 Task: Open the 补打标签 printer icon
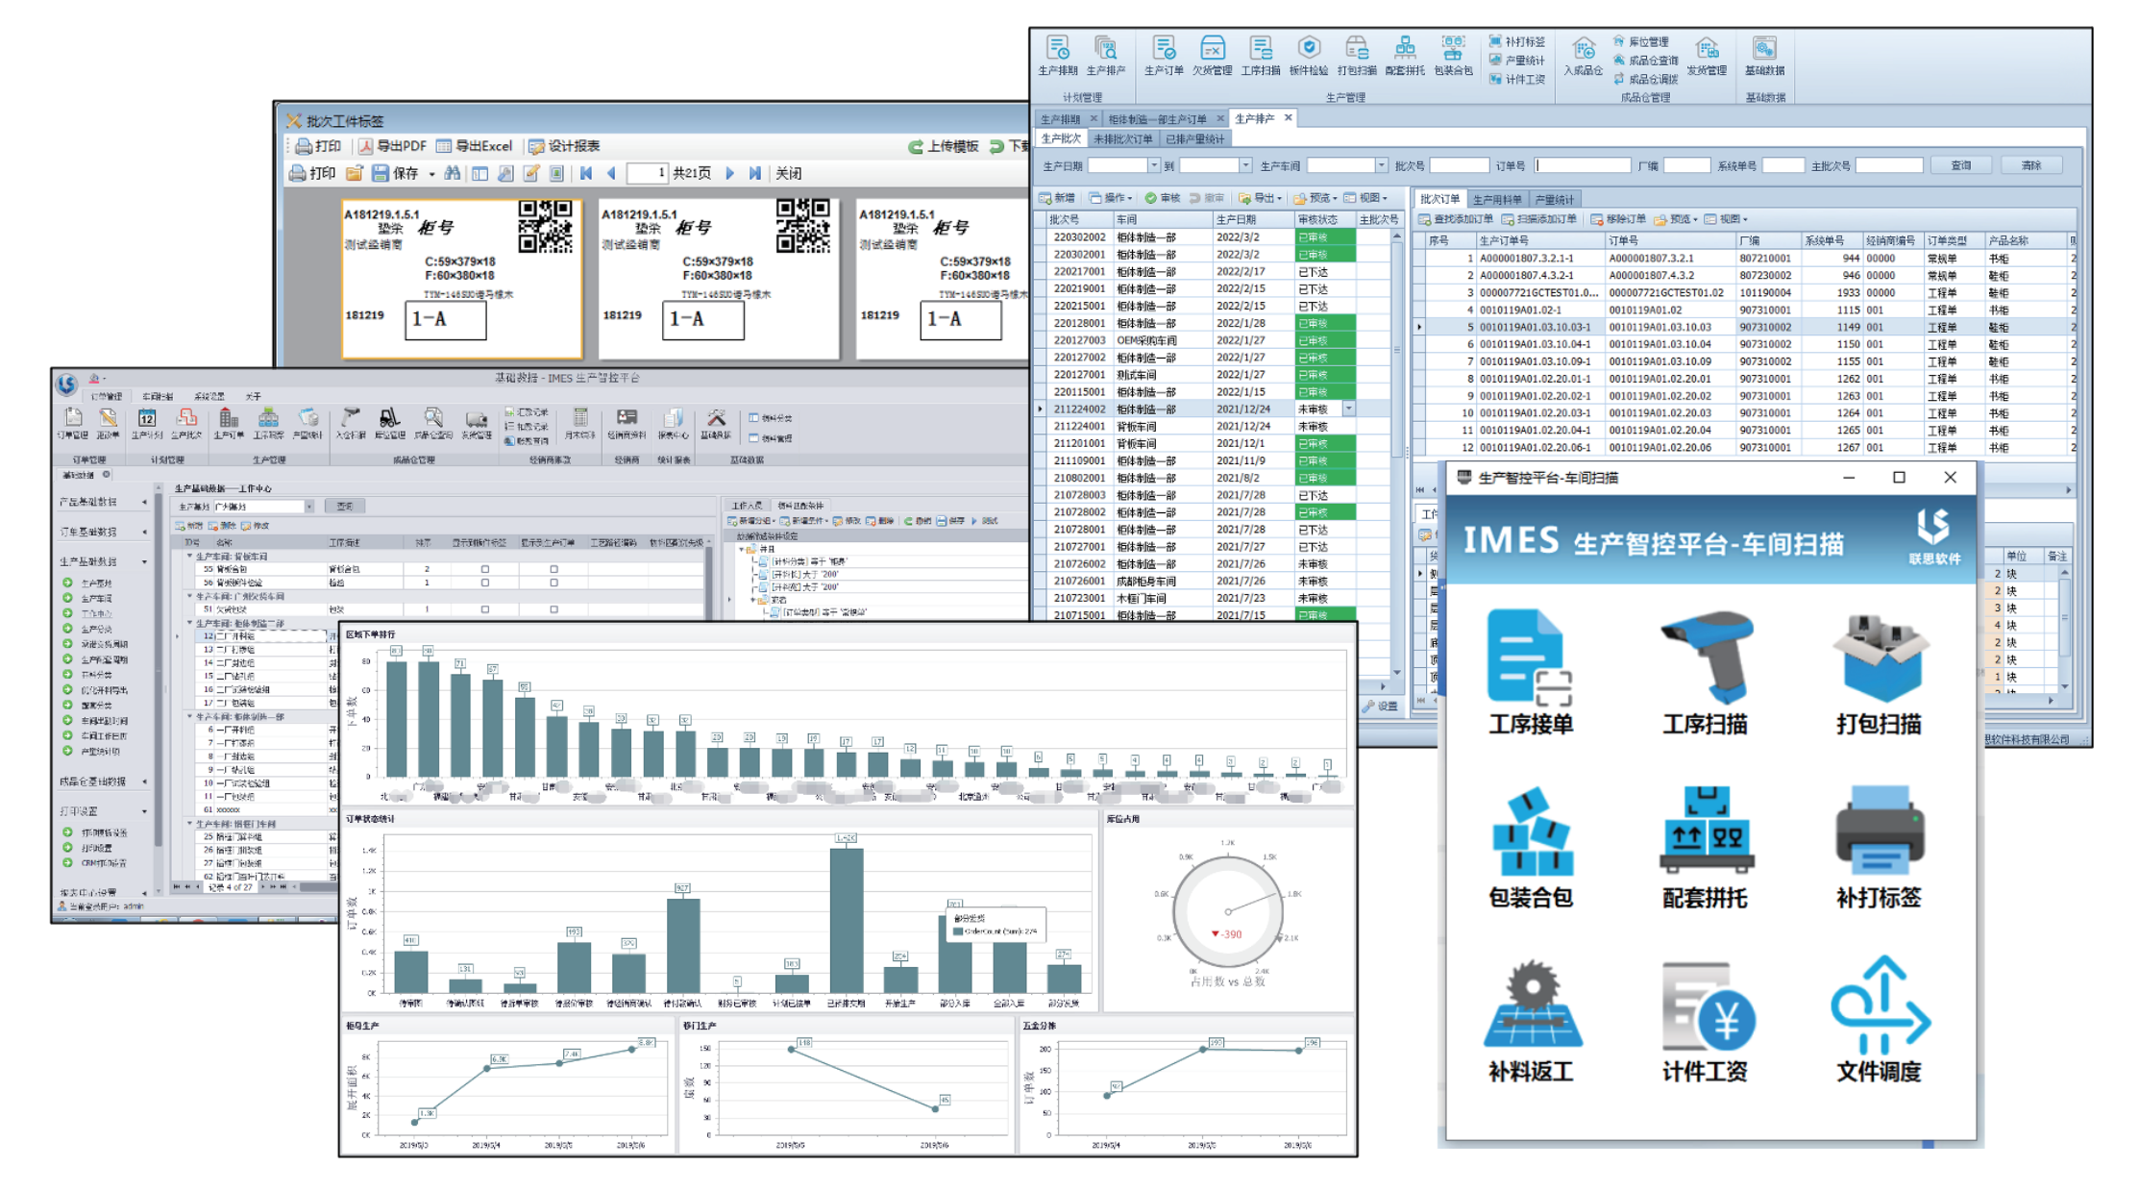[1879, 831]
